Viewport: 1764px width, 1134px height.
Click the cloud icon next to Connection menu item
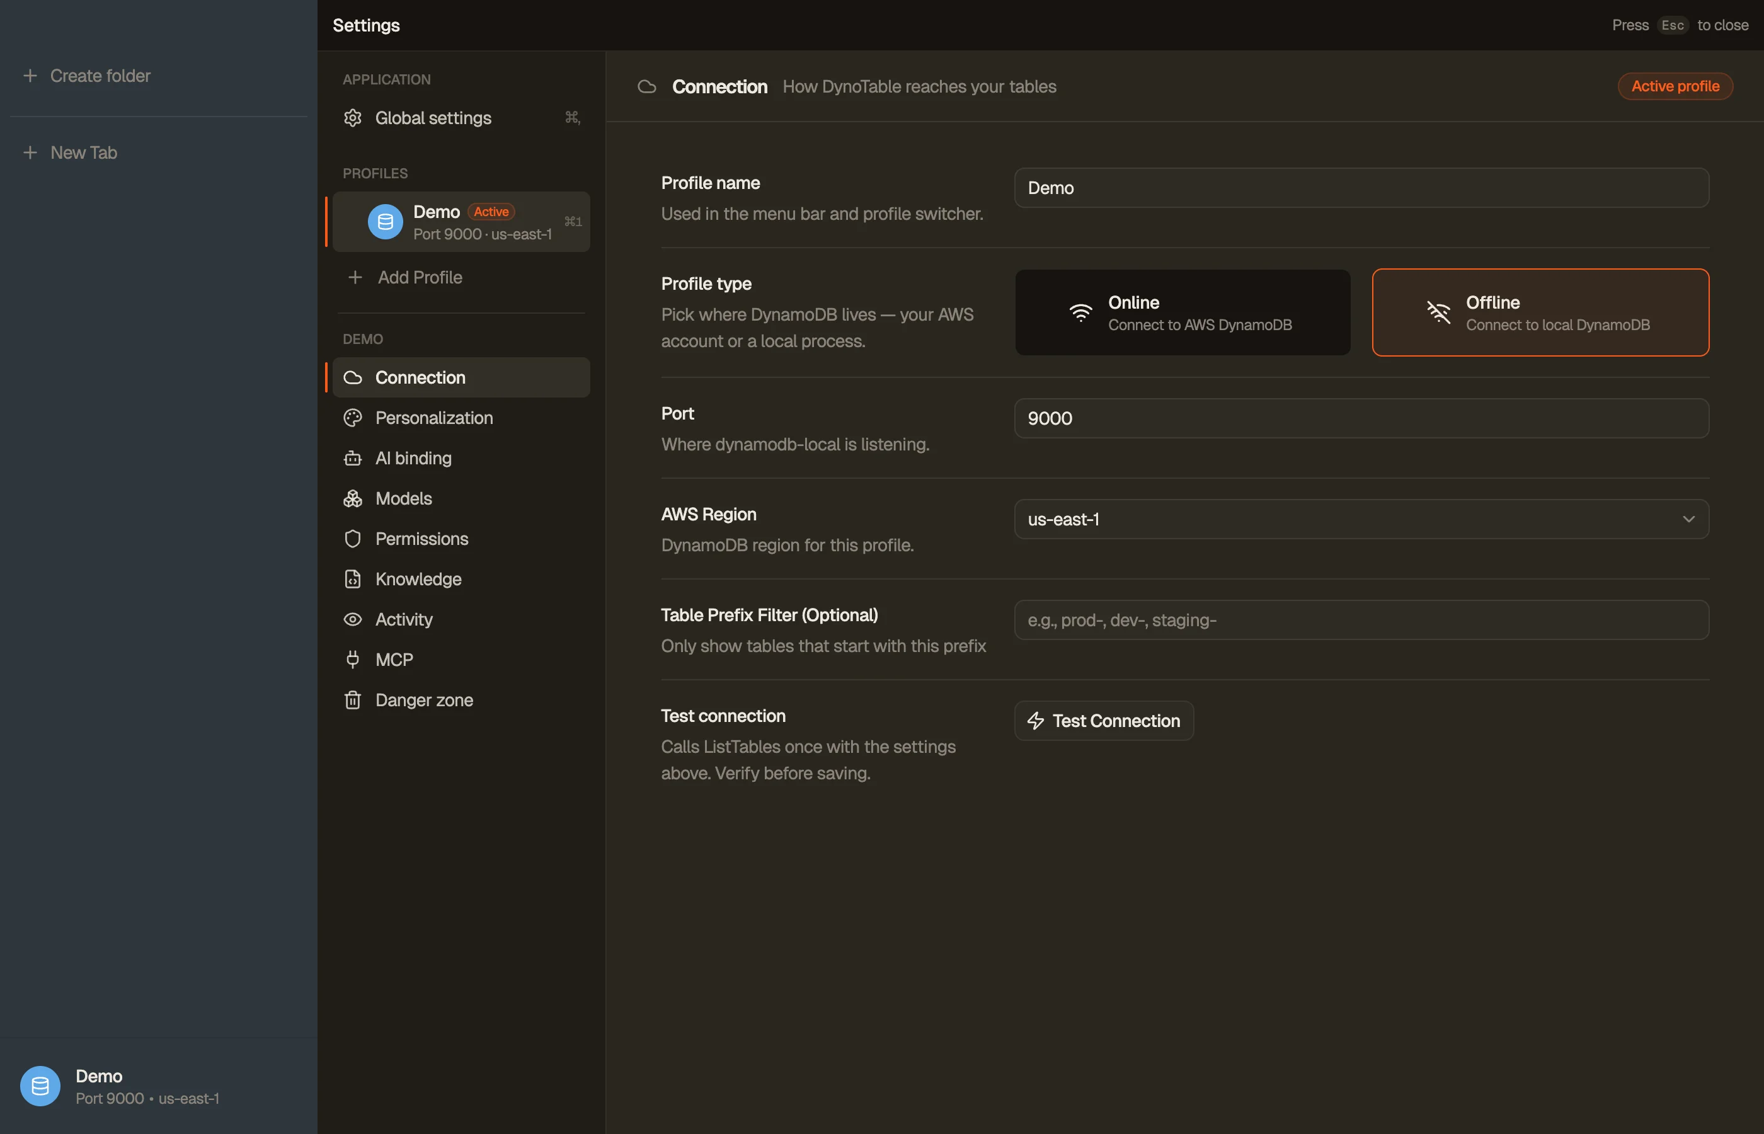353,378
